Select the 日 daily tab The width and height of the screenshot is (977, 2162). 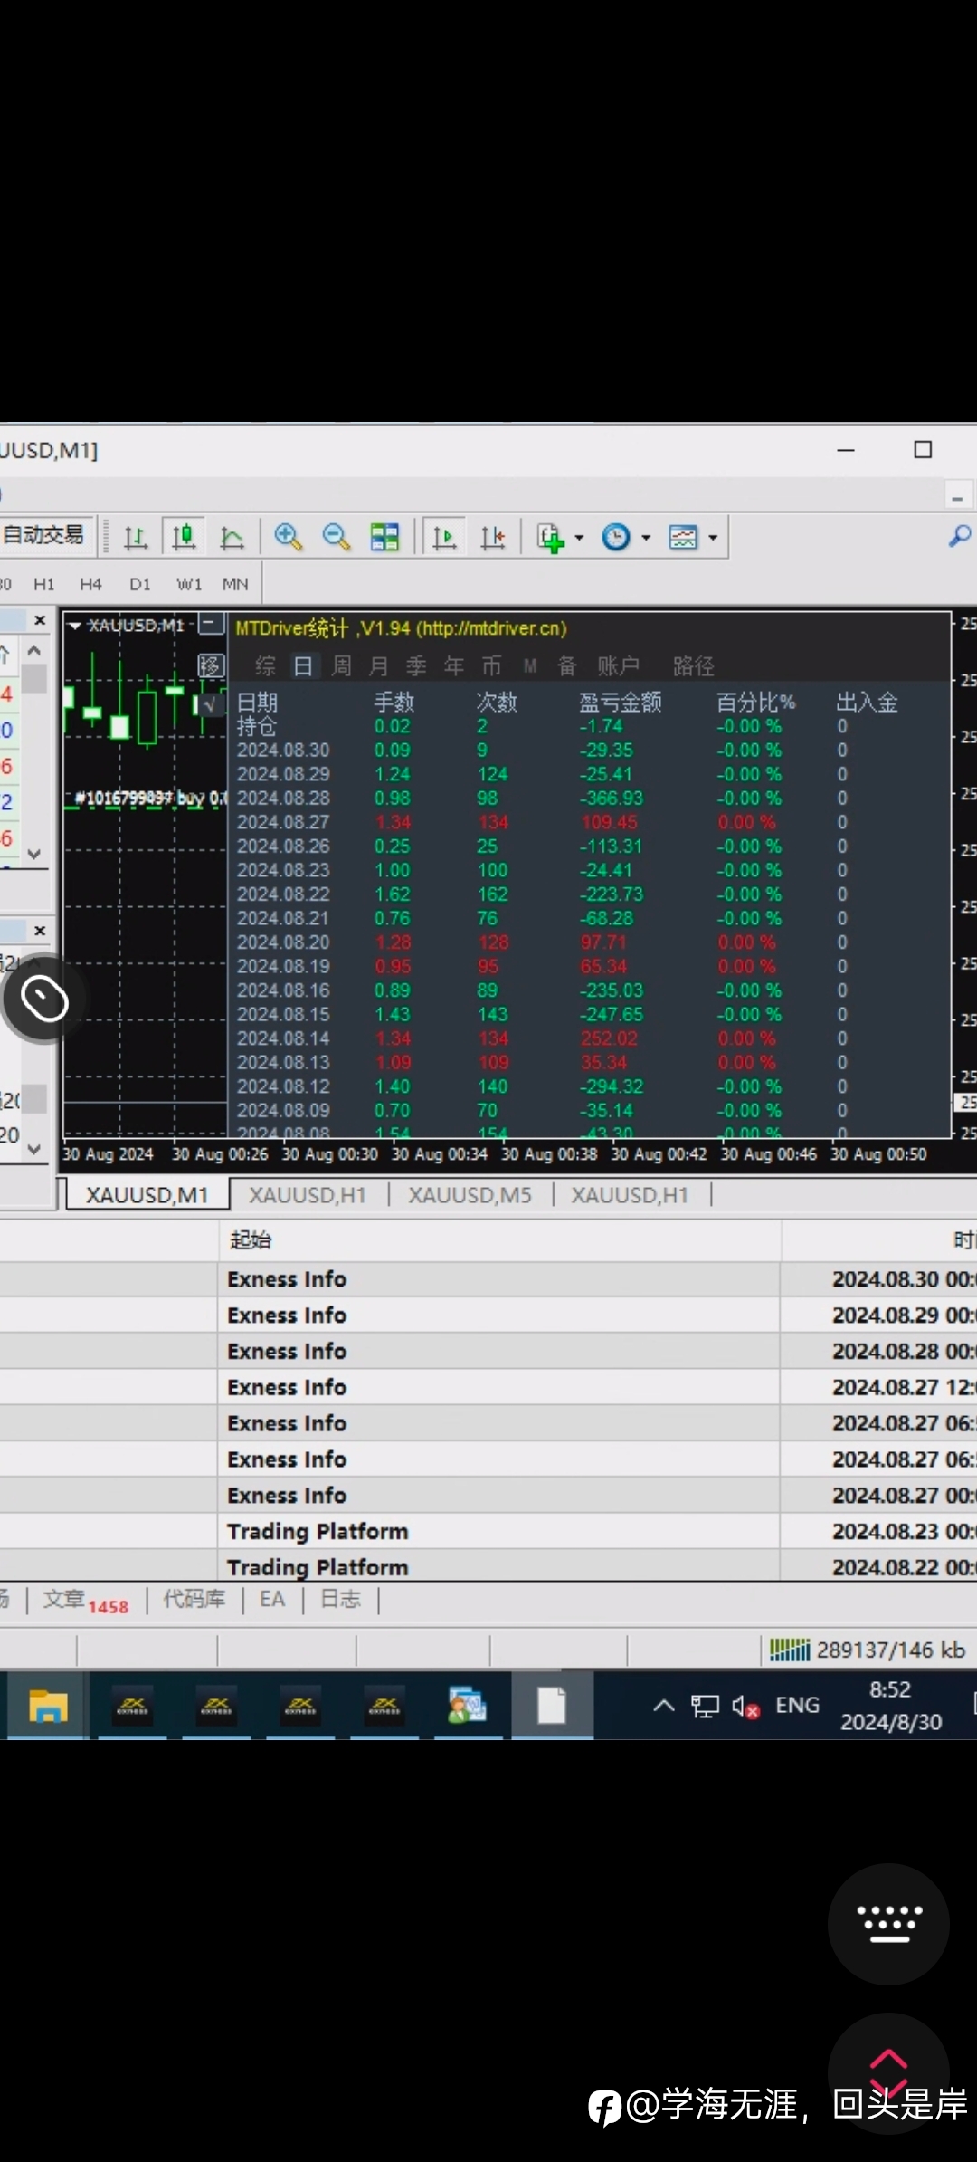pyautogui.click(x=303, y=666)
